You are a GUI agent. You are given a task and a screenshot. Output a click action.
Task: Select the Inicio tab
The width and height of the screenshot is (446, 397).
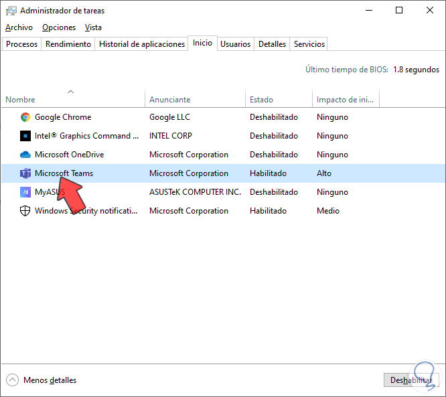pyautogui.click(x=202, y=43)
